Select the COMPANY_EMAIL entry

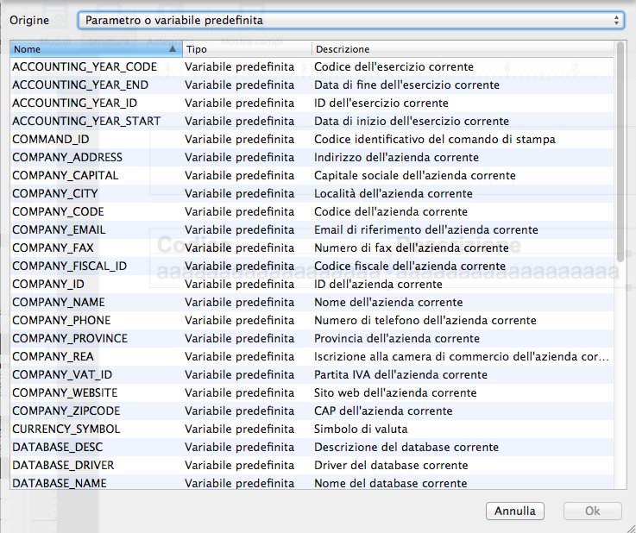(59, 229)
